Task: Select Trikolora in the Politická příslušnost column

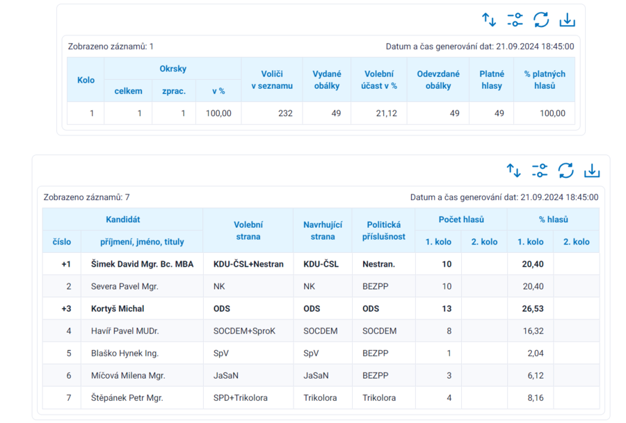Action: tap(379, 398)
